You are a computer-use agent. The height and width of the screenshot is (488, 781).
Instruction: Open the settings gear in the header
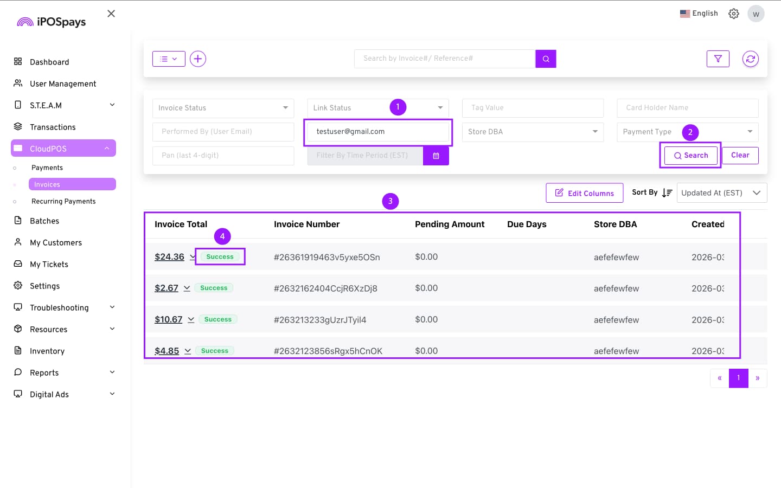[x=734, y=14]
